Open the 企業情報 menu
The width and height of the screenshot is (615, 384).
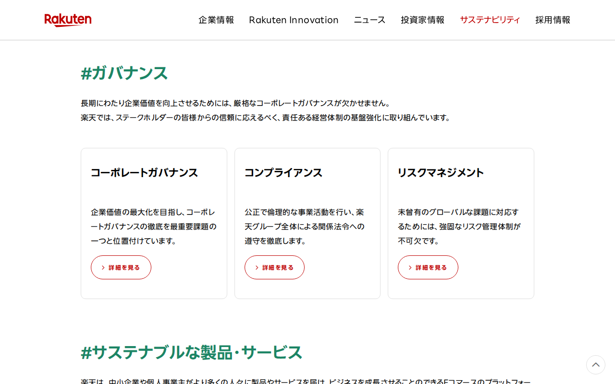[x=216, y=20]
